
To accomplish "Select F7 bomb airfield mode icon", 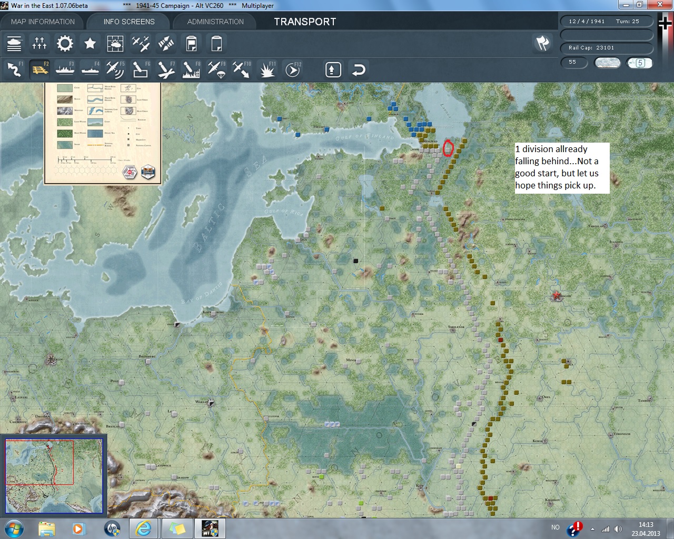I will pos(166,69).
